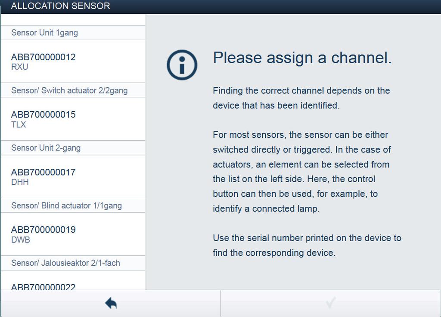
Task: Click the DWB channel label
Action: point(21,239)
